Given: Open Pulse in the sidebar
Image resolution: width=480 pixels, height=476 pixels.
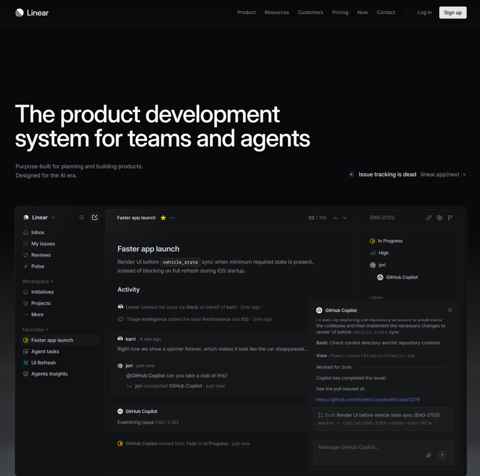Looking at the screenshot, I should 34,266.
